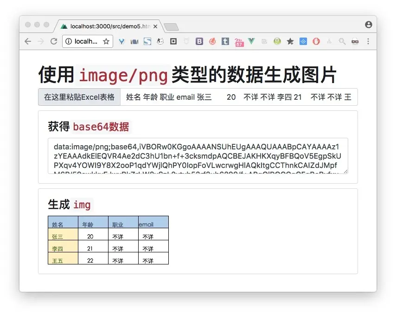Open Chrome's three-dot menu
396x315 pixels.
(368, 41)
